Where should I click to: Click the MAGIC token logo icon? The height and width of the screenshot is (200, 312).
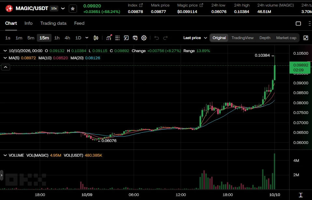tap(9, 8)
